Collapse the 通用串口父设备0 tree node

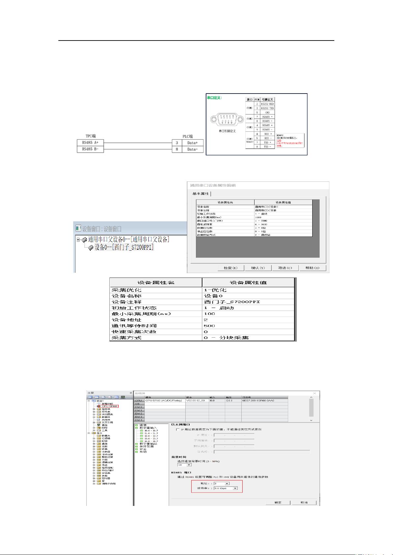pyautogui.click(x=78, y=240)
